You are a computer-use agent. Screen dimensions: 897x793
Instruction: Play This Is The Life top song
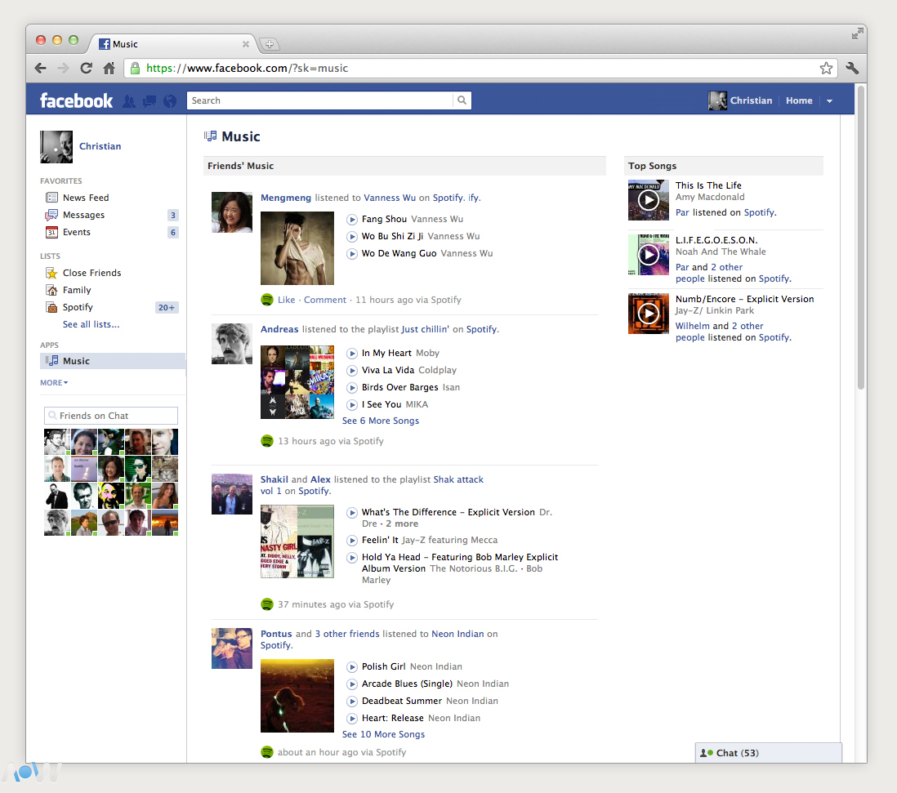pyautogui.click(x=648, y=200)
